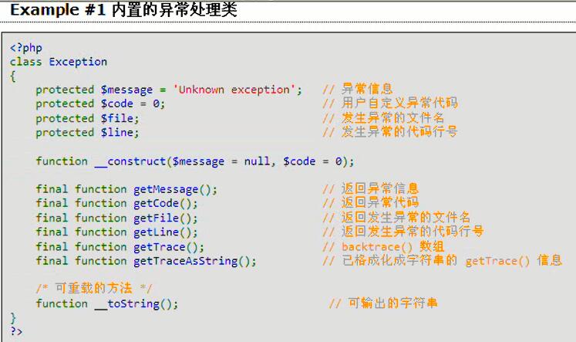The width and height of the screenshot is (576, 342).
Task: Click the '?>' closing PHP tag
Action: coord(16,331)
